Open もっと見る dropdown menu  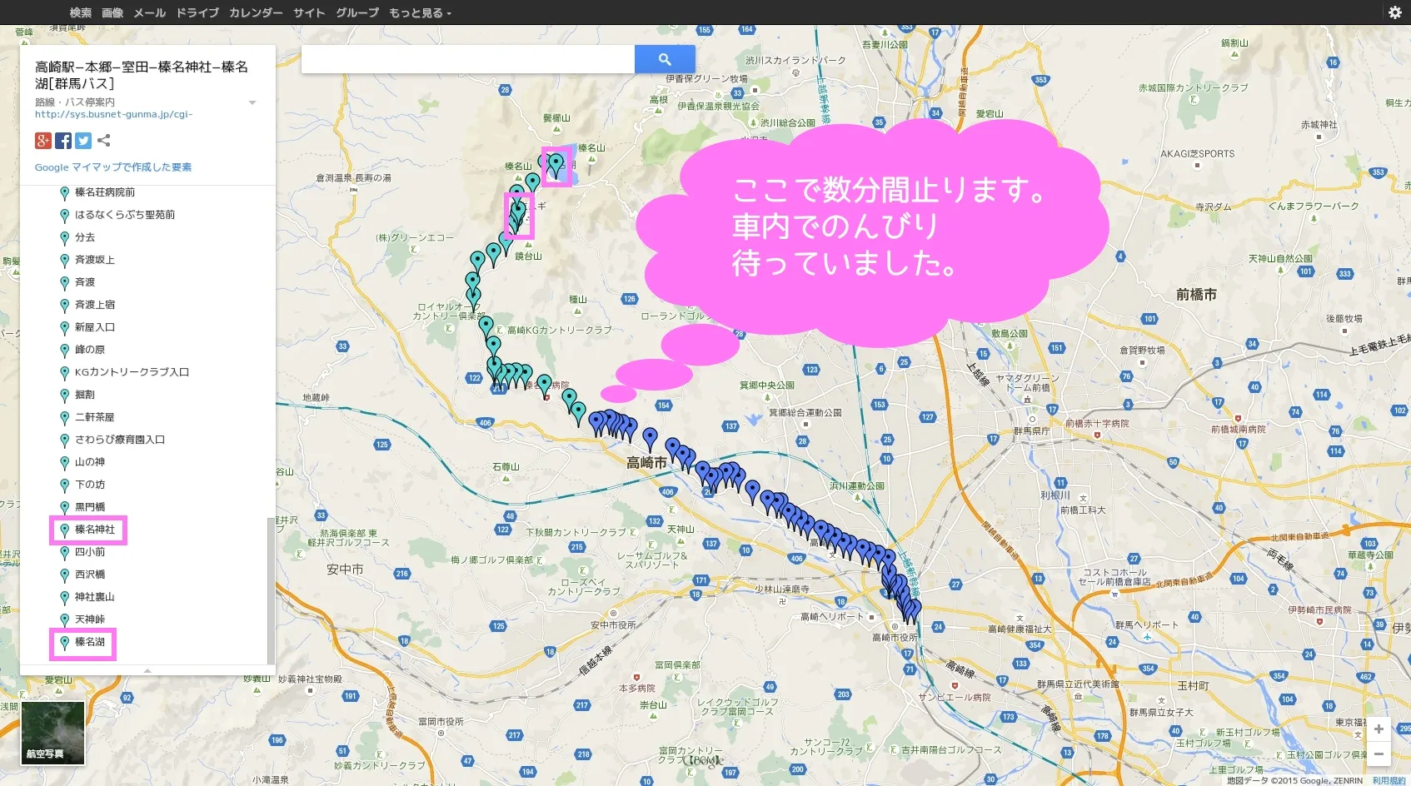[x=420, y=12]
